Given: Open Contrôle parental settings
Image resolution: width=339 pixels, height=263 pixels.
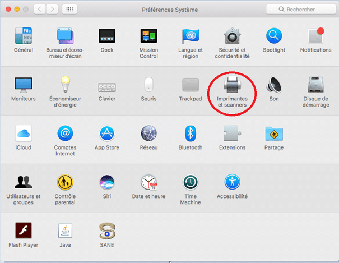Looking at the screenshot, I should click(x=65, y=183).
